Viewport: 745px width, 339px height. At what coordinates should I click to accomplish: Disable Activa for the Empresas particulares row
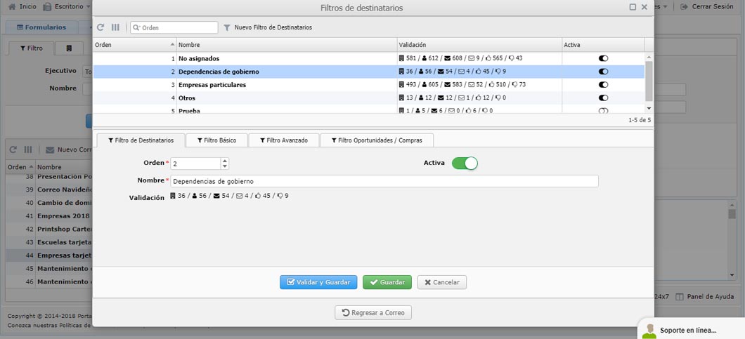603,85
